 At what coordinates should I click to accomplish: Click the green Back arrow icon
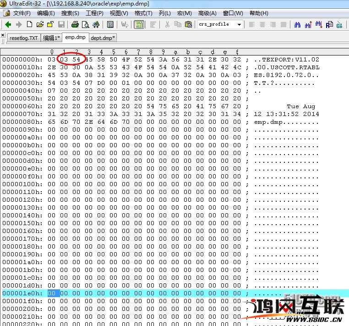pyautogui.click(x=8, y=24)
